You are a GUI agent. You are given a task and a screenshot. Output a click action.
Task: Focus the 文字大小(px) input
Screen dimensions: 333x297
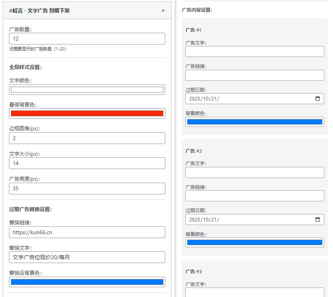(x=87, y=163)
